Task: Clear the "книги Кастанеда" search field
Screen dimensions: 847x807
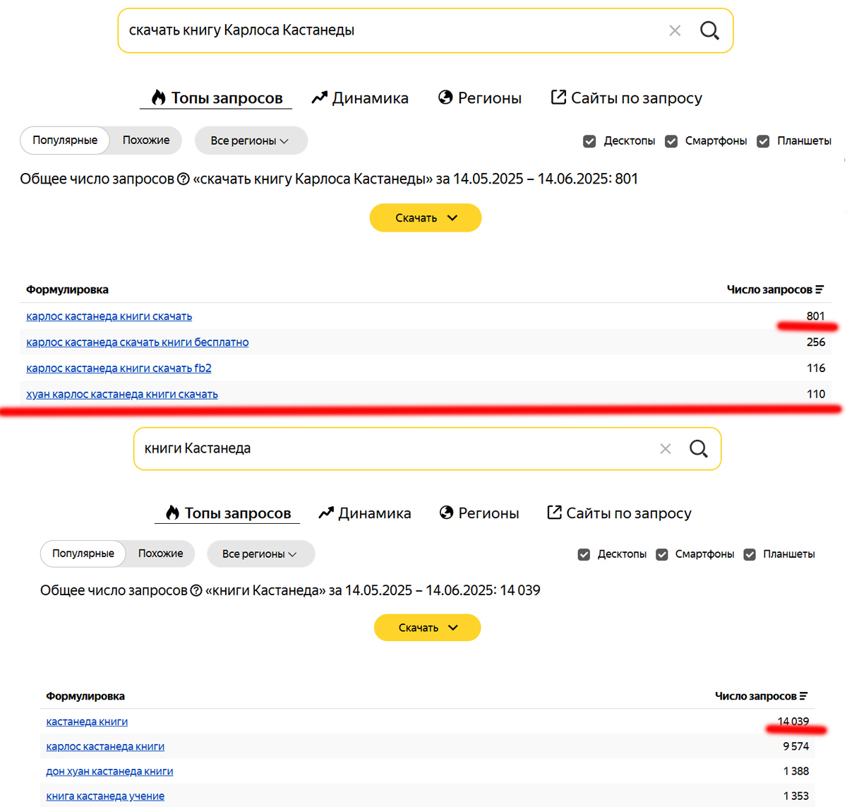Action: coord(665,448)
